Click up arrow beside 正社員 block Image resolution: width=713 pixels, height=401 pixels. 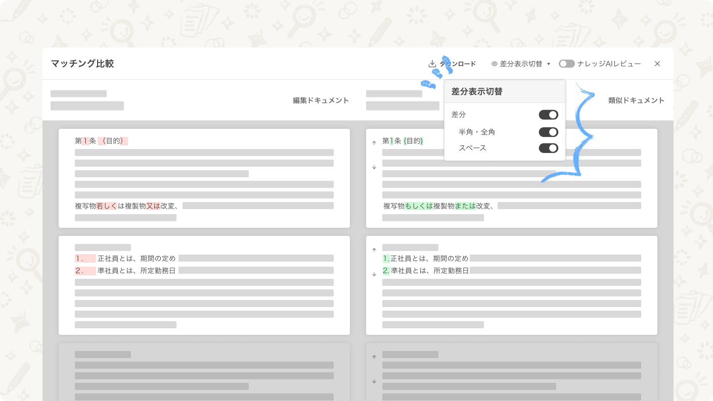374,250
